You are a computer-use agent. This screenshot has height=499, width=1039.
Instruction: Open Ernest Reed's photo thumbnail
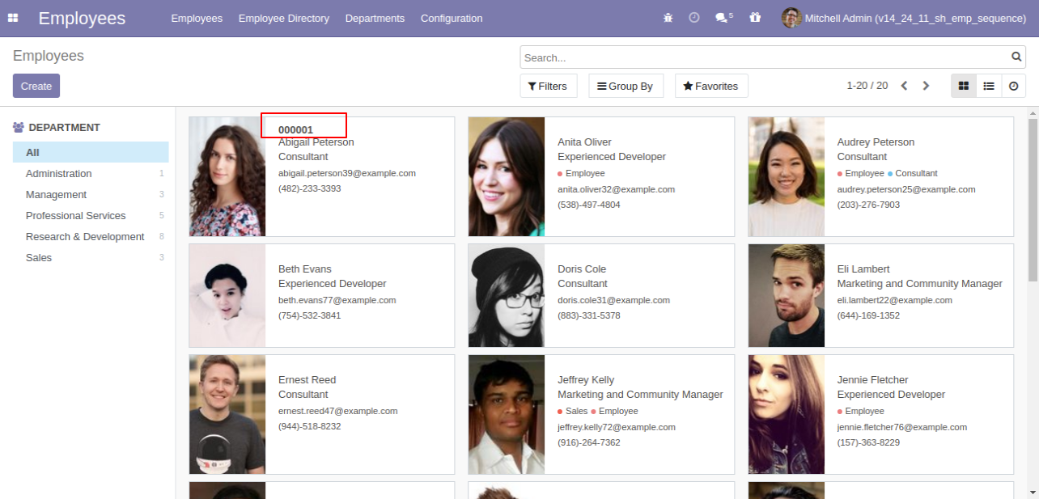(x=227, y=414)
